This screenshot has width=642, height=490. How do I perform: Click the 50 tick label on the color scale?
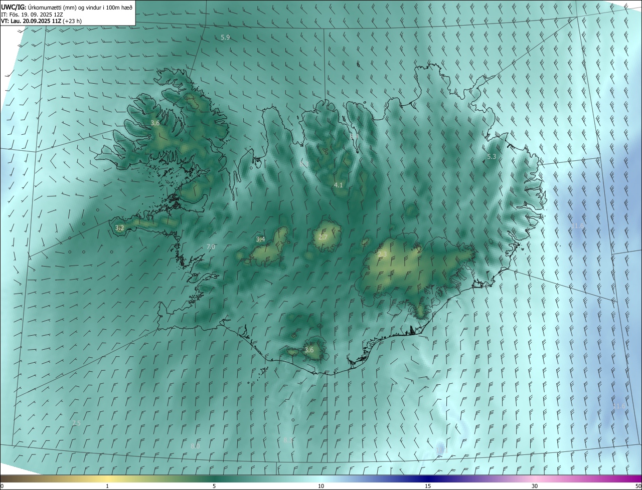point(638,486)
